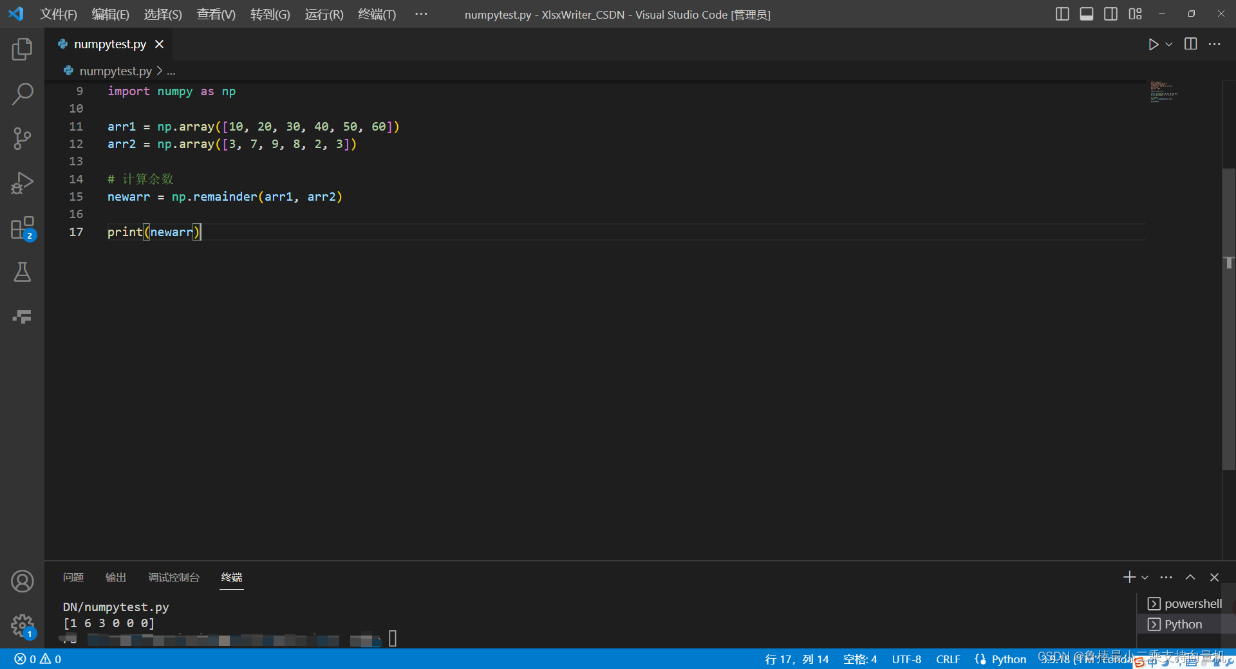The height and width of the screenshot is (669, 1236).
Task: Open the Source Control view
Action: [22, 138]
